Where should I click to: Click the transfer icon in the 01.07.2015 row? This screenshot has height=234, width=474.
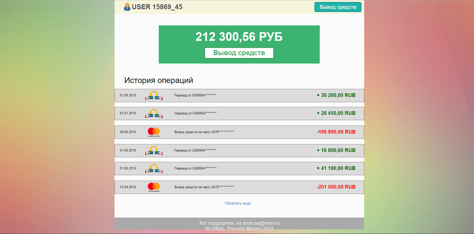[153, 113]
